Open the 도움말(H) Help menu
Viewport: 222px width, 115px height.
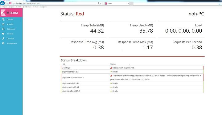click(x=43, y=7)
